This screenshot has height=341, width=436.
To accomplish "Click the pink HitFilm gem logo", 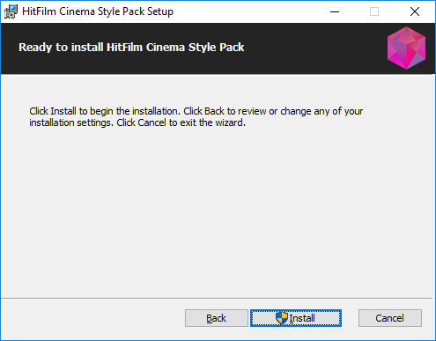I will pos(406,48).
